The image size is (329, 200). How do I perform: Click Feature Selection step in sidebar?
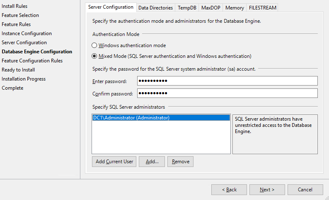pos(20,15)
